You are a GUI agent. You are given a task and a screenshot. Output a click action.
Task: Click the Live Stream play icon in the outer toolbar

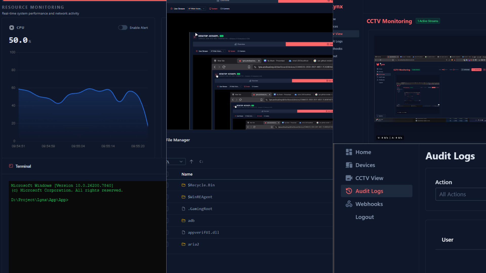172,9
